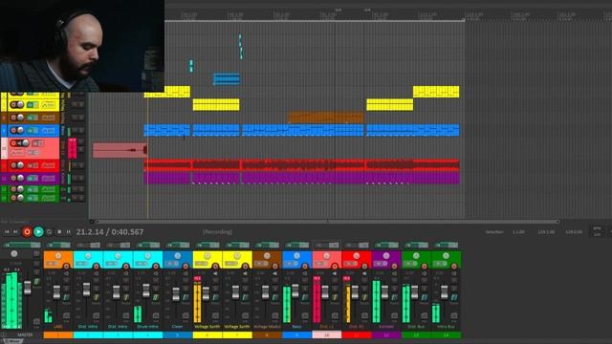612x344 pixels.
Task: Click the Dist. Bus track name
Action: (x=416, y=327)
